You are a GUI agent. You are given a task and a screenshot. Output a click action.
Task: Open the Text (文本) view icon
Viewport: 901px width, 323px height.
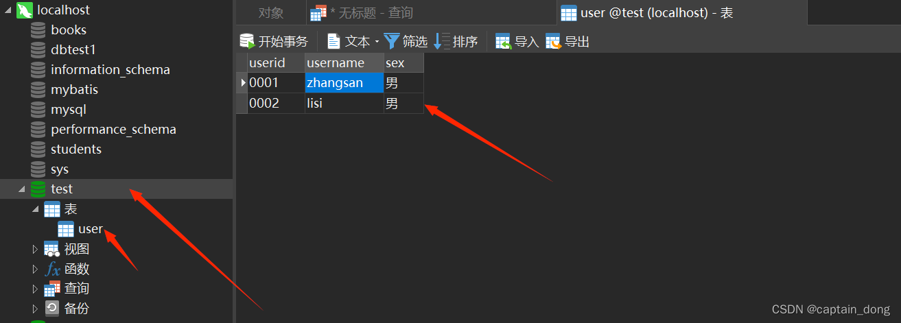[x=334, y=42]
